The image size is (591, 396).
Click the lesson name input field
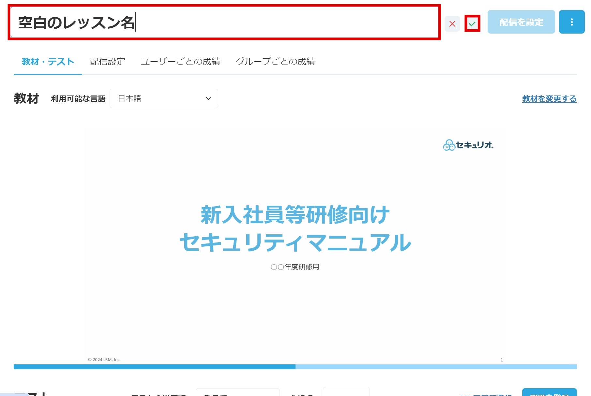click(224, 22)
